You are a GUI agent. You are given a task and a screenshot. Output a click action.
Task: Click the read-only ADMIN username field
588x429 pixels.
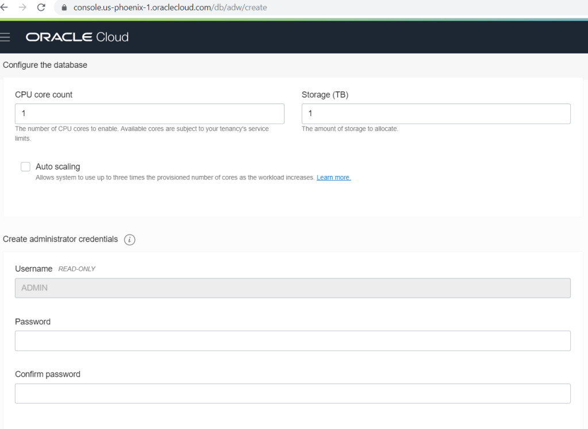(x=292, y=288)
